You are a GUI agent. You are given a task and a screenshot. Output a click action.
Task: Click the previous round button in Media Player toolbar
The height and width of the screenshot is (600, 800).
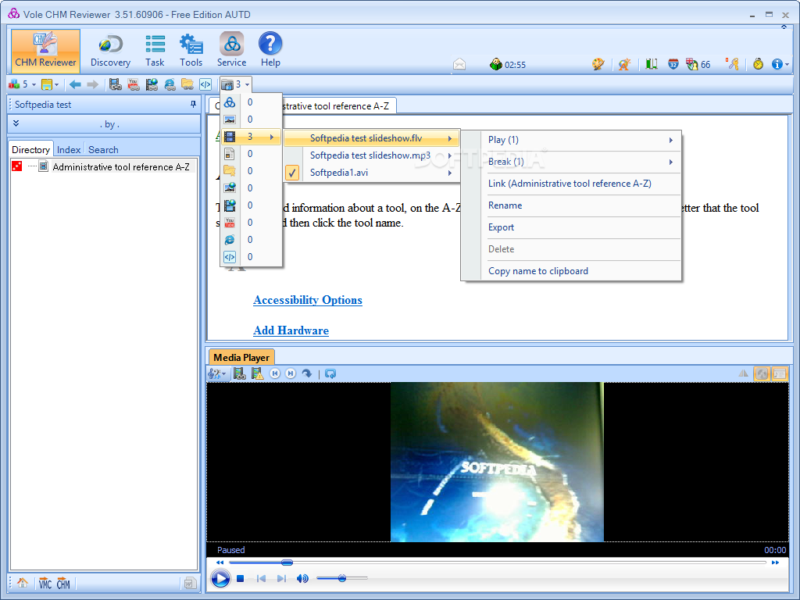click(274, 373)
